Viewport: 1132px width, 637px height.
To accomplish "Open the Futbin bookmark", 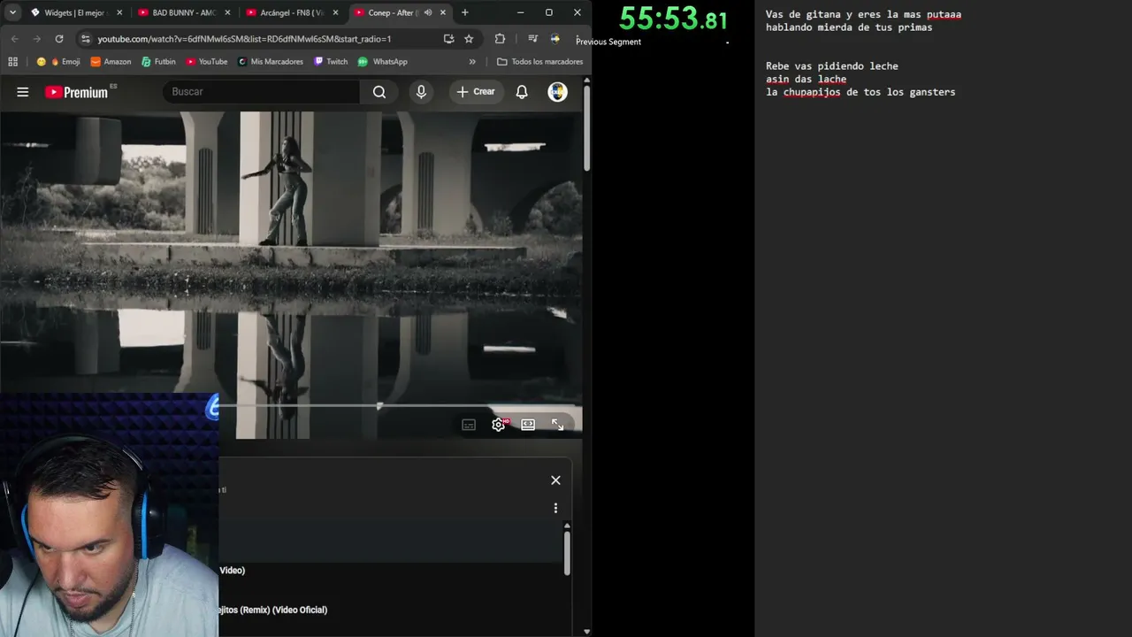I will (x=158, y=62).
